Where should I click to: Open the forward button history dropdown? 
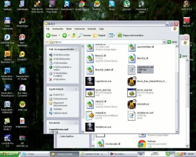[x=69, y=35]
